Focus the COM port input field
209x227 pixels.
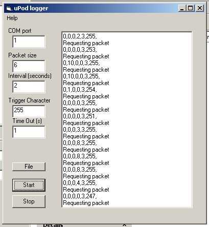(x=29, y=42)
